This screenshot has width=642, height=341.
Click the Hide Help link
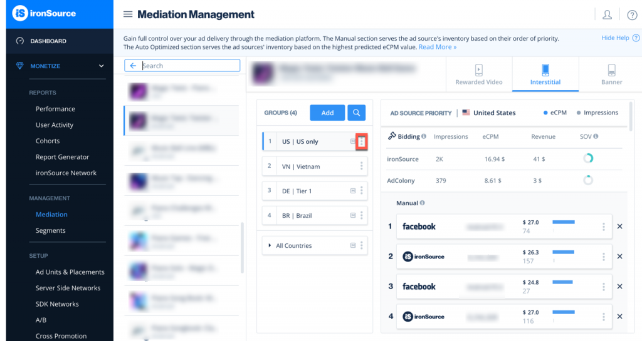pos(615,38)
